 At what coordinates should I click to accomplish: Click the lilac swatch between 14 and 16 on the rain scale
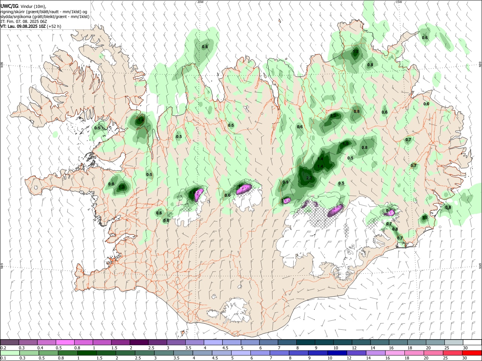click(375, 353)
